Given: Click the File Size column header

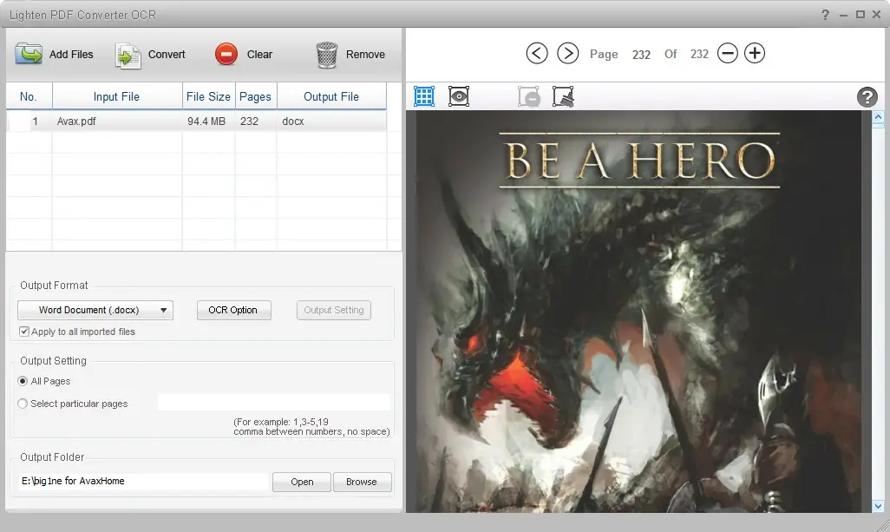Looking at the screenshot, I should tap(208, 96).
